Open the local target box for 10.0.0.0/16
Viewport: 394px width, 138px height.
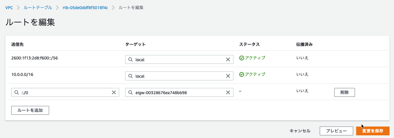[179, 76]
